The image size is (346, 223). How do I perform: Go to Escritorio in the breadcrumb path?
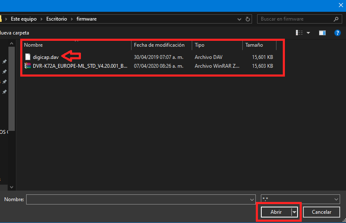tap(56, 19)
